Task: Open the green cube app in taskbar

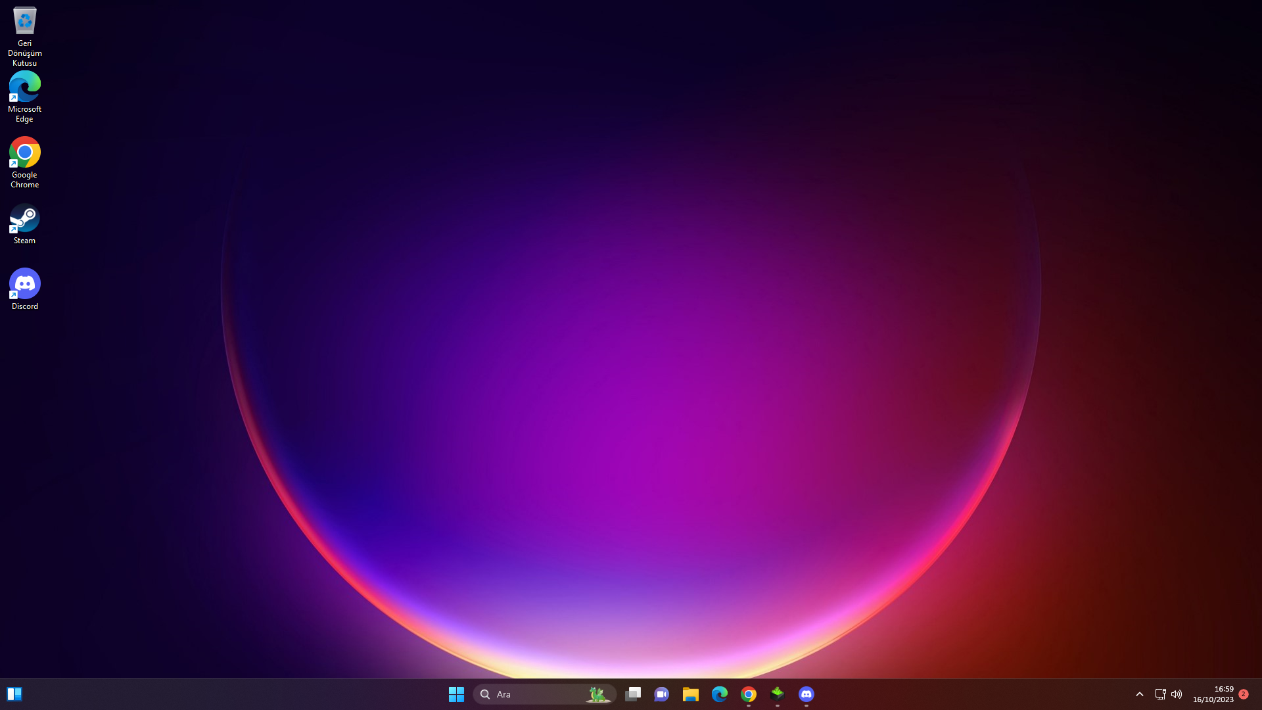Action: pyautogui.click(x=778, y=694)
